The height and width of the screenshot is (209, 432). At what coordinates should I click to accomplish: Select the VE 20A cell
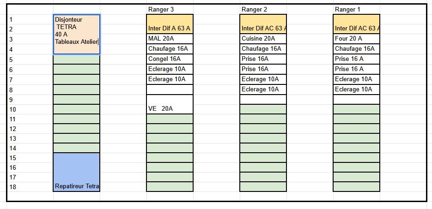(170, 104)
